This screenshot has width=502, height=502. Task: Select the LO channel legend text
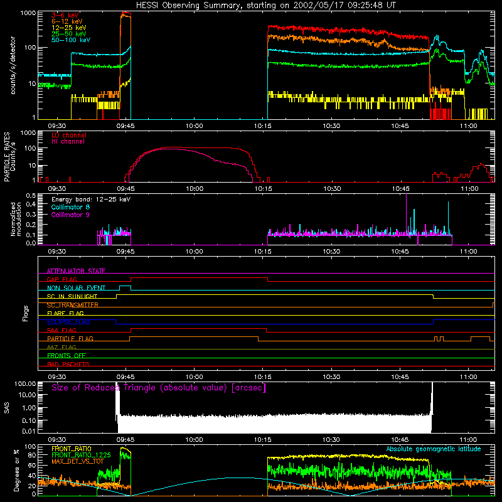(69, 135)
